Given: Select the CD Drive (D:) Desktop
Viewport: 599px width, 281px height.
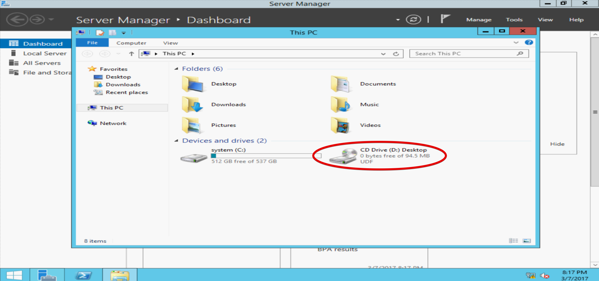Looking at the screenshot, I should 379,155.
